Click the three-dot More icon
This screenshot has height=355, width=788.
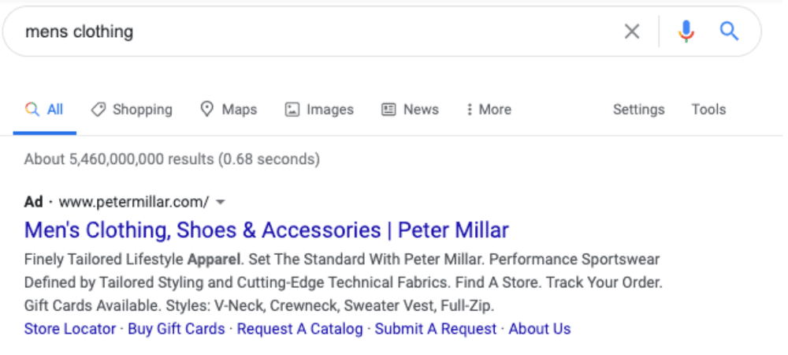coord(470,109)
